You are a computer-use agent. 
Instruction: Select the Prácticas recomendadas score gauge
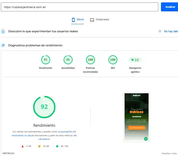[x=90, y=60]
